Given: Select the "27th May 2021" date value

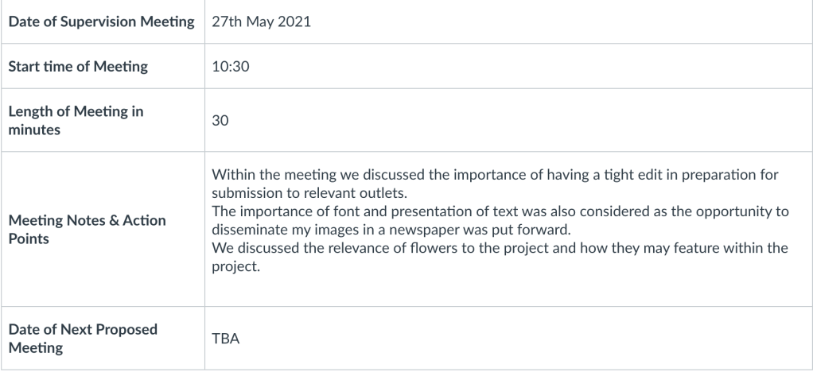Looking at the screenshot, I should coord(261,21).
